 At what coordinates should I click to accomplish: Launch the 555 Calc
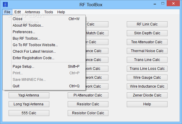click(x=29, y=113)
